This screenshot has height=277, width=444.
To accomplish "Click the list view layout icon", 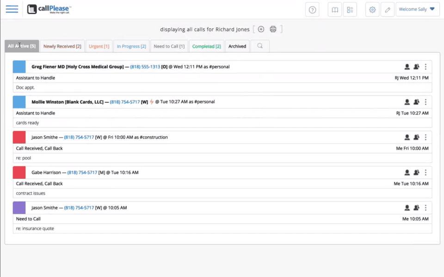I will pos(350,10).
